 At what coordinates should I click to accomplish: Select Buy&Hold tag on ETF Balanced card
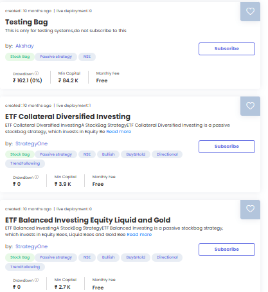click(136, 257)
